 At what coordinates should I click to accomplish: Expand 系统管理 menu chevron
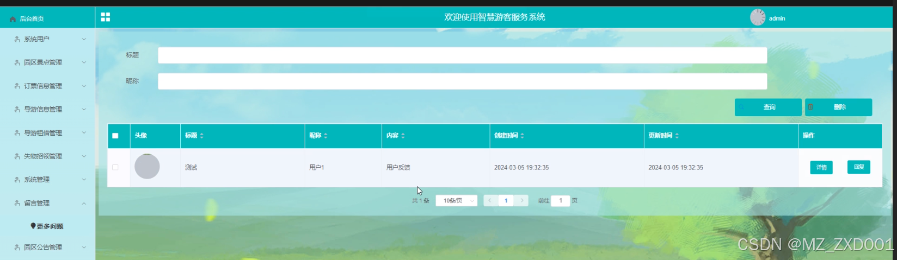coord(84,179)
